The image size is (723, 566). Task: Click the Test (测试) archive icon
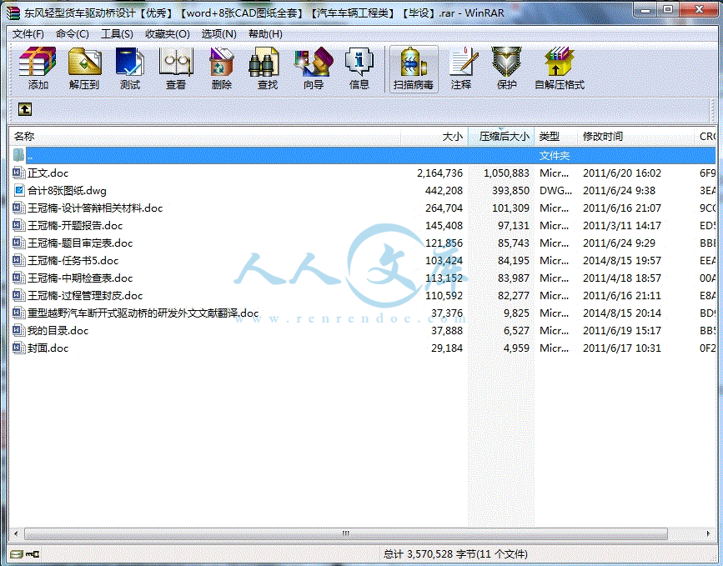point(129,62)
